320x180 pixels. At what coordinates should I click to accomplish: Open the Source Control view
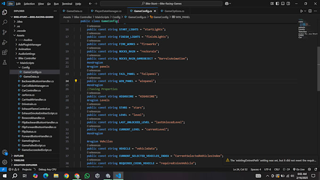click(x=5, y=32)
